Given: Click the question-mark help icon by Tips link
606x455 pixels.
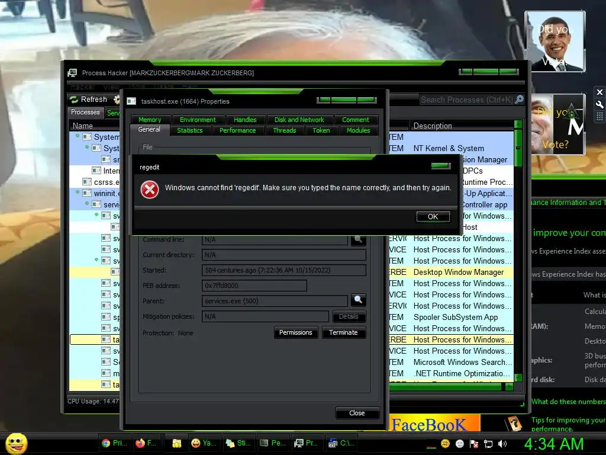Looking at the screenshot, I should coord(514,423).
